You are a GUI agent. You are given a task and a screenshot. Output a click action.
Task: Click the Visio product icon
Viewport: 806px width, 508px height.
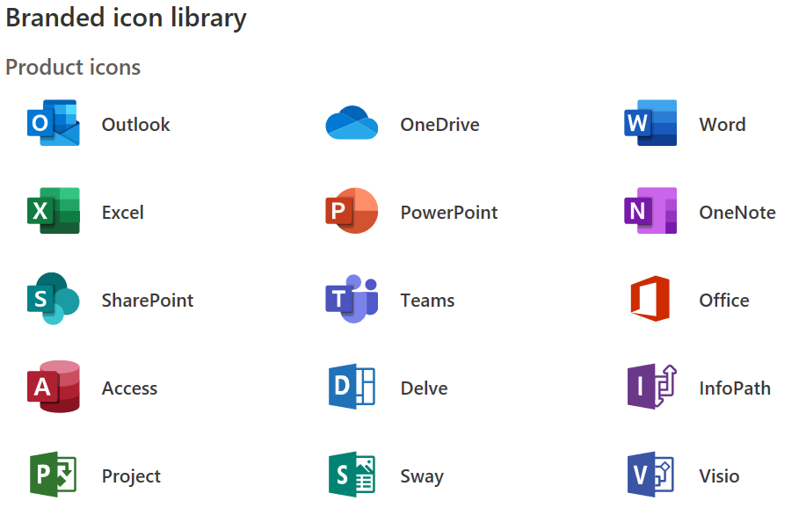650,475
